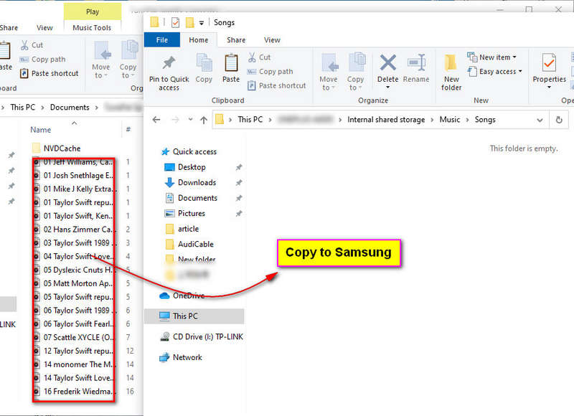Refresh the Songs folder view
This screenshot has height=416, width=574.
tap(559, 120)
